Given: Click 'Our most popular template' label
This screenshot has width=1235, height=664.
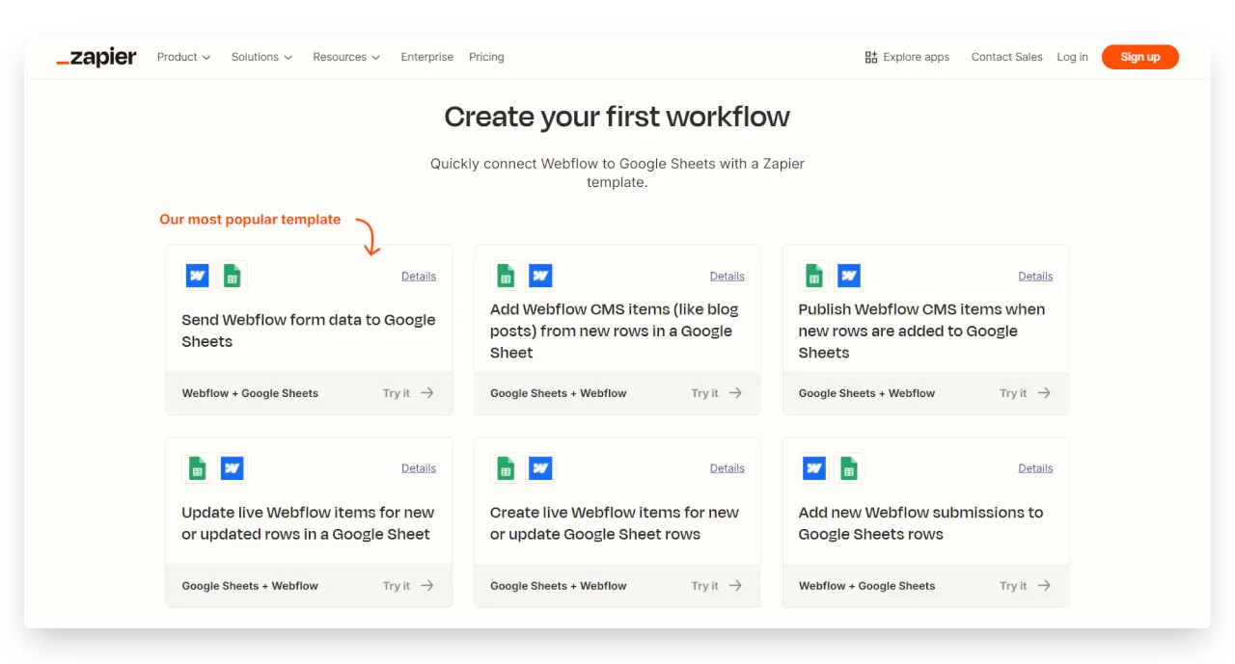Looking at the screenshot, I should 250,220.
